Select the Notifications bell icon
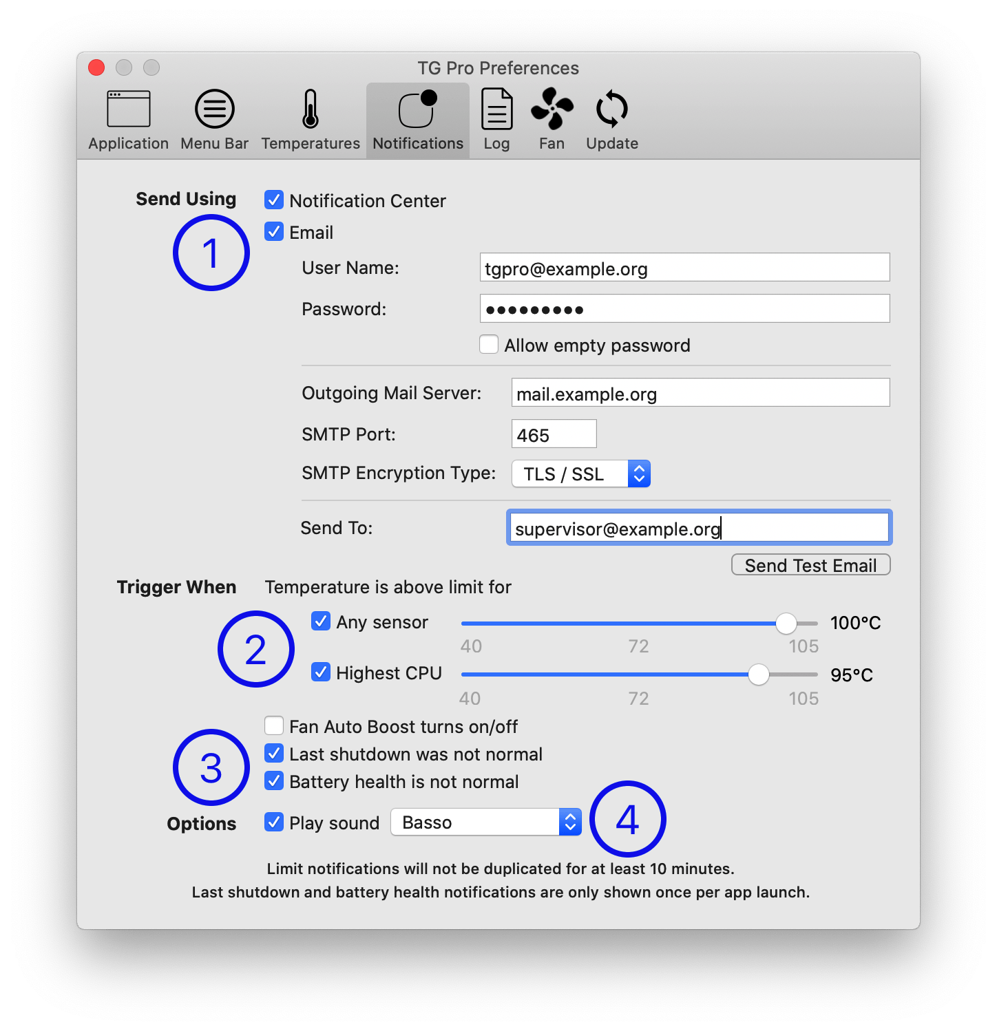Screen dimensions: 997x1031 tap(417, 110)
